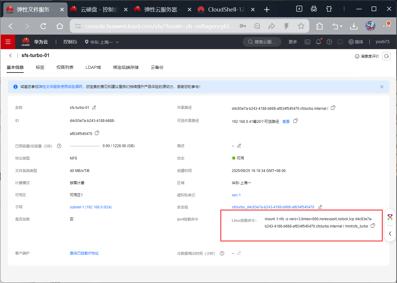Click the status text 可用

(240, 158)
